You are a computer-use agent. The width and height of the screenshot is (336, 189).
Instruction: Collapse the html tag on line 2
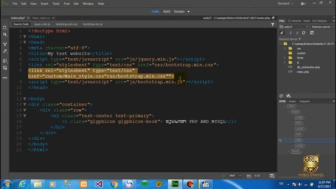pos(25,37)
